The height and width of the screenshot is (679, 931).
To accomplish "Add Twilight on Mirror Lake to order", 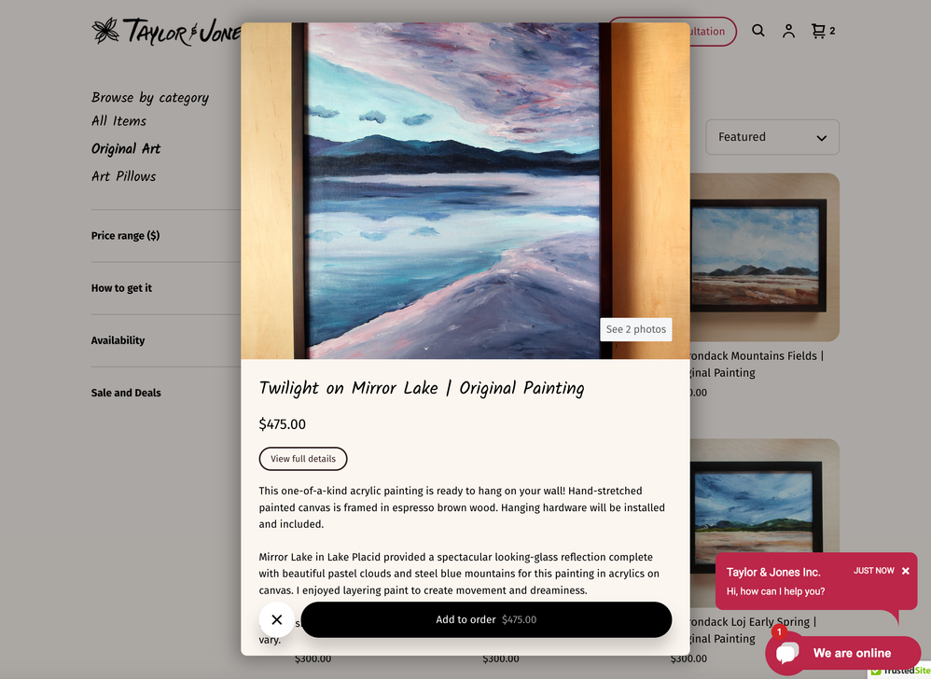I will (486, 619).
